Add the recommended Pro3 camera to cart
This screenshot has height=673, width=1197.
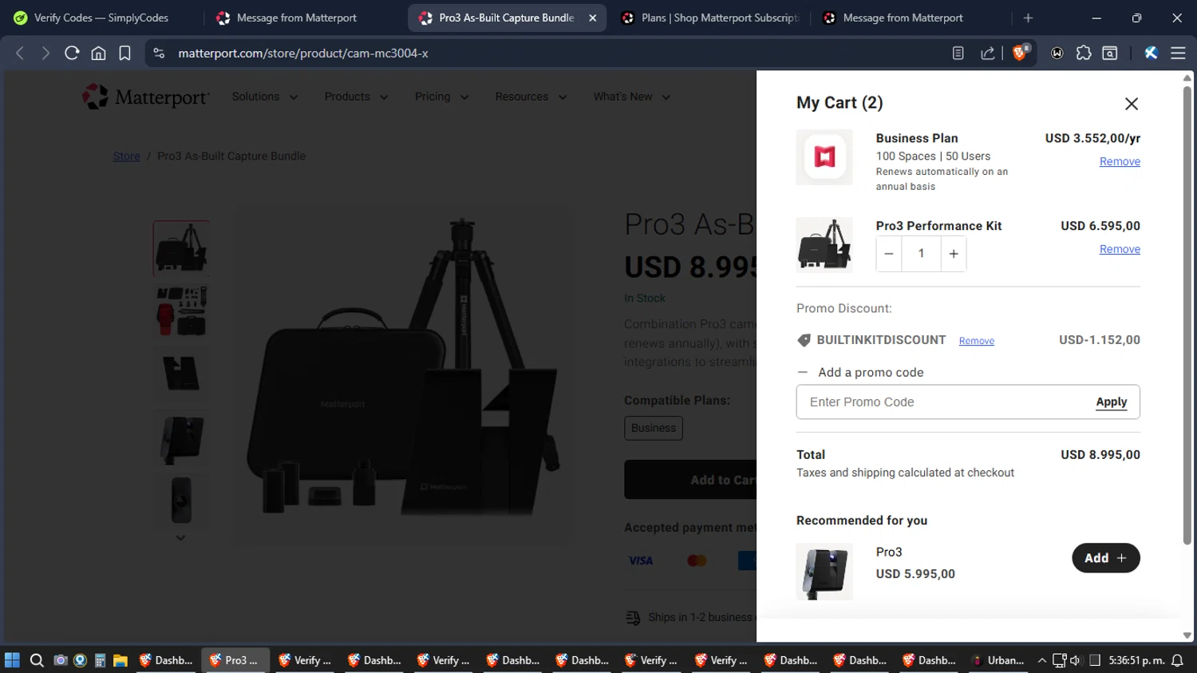[x=1105, y=558]
